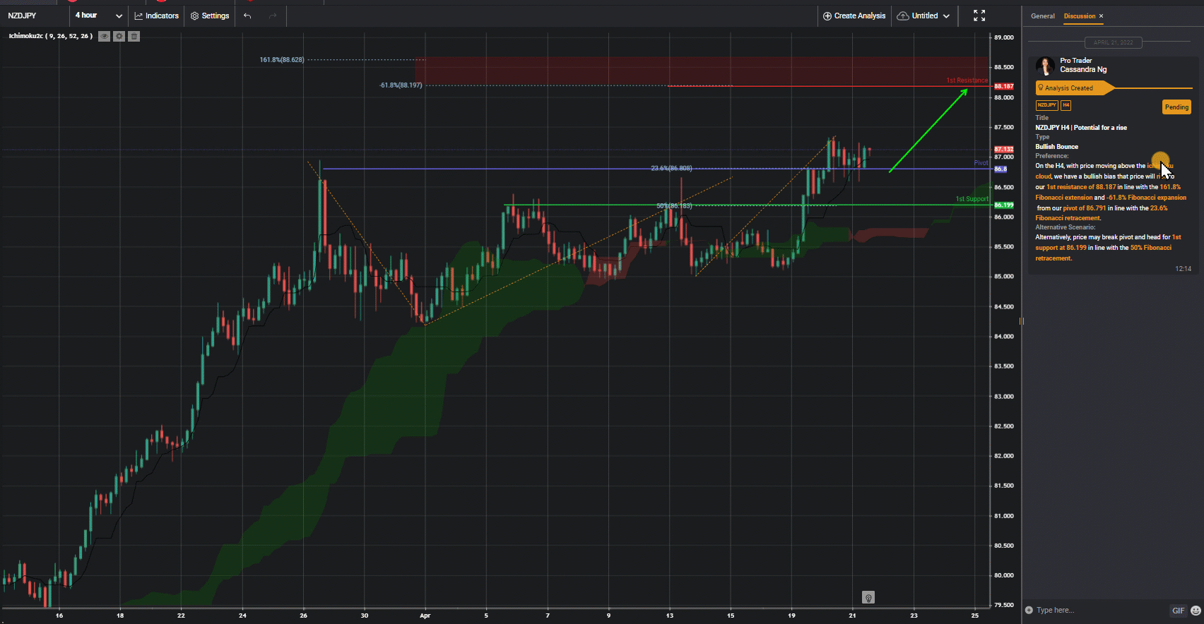Screen dimensions: 1204x624
Task: Select the Discussion tab
Action: coord(1080,16)
